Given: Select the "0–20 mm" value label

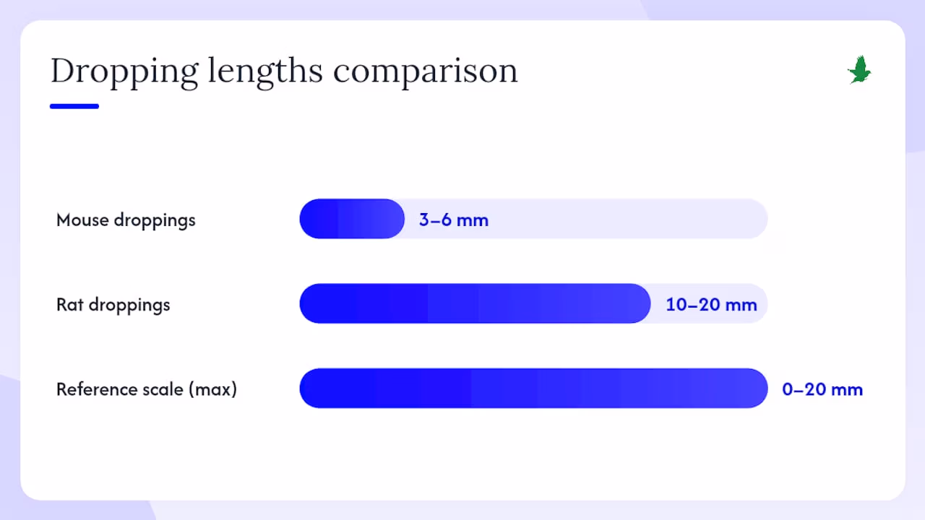Looking at the screenshot, I should click(x=822, y=389).
